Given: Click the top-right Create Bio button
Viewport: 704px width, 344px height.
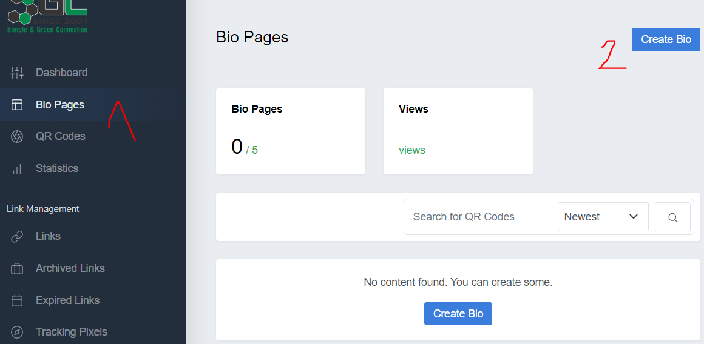Looking at the screenshot, I should tap(666, 39).
